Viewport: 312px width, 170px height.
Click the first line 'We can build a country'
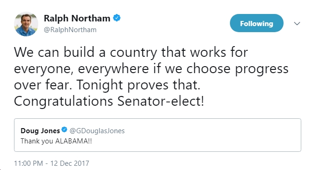85,52
